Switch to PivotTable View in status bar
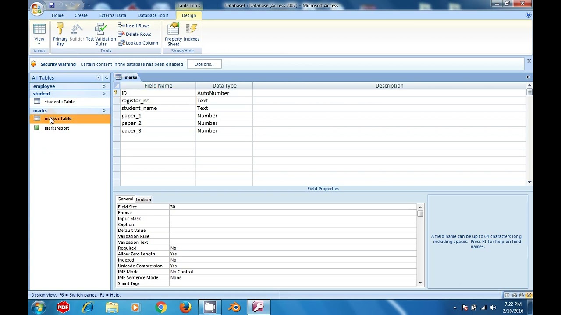 [514, 295]
